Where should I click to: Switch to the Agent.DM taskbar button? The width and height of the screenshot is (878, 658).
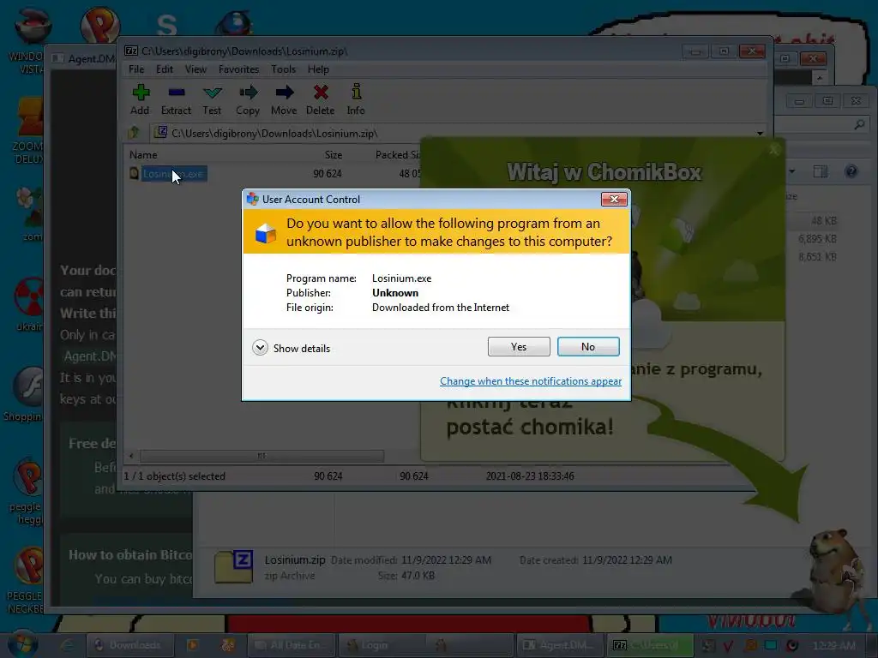(559, 645)
